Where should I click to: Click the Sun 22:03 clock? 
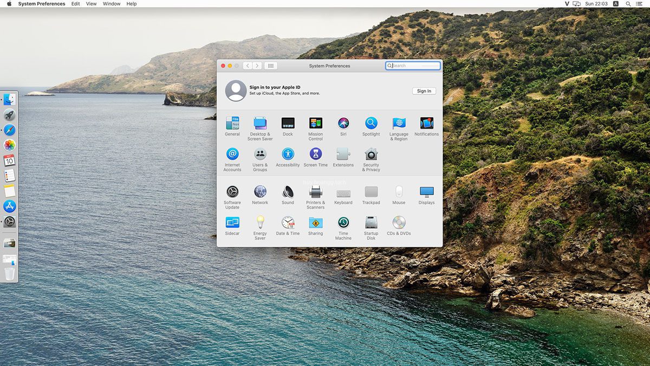(x=596, y=4)
